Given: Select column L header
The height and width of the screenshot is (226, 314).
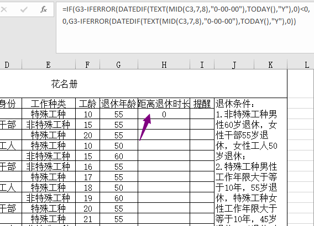Looking at the screenshot, I should pos(301,65).
